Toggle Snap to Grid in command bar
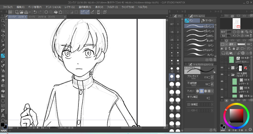This screenshot has width=253, height=134. (92, 12)
